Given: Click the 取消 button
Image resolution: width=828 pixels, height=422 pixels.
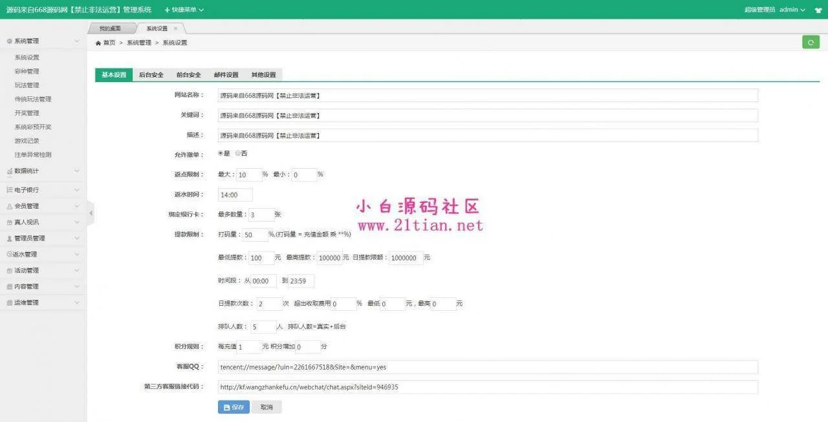Looking at the screenshot, I should tap(267, 407).
